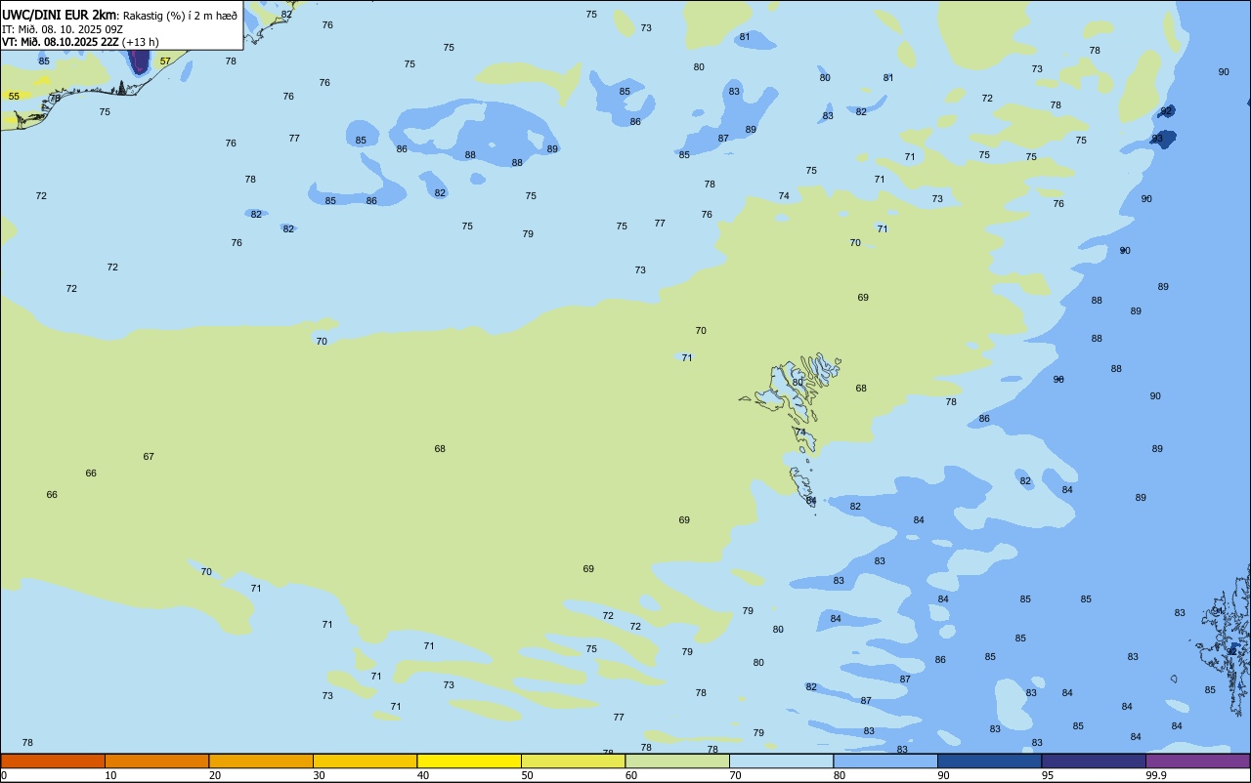The image size is (1251, 783).
Task: Click the orange 10–20 color scale segment
Action: 156,761
